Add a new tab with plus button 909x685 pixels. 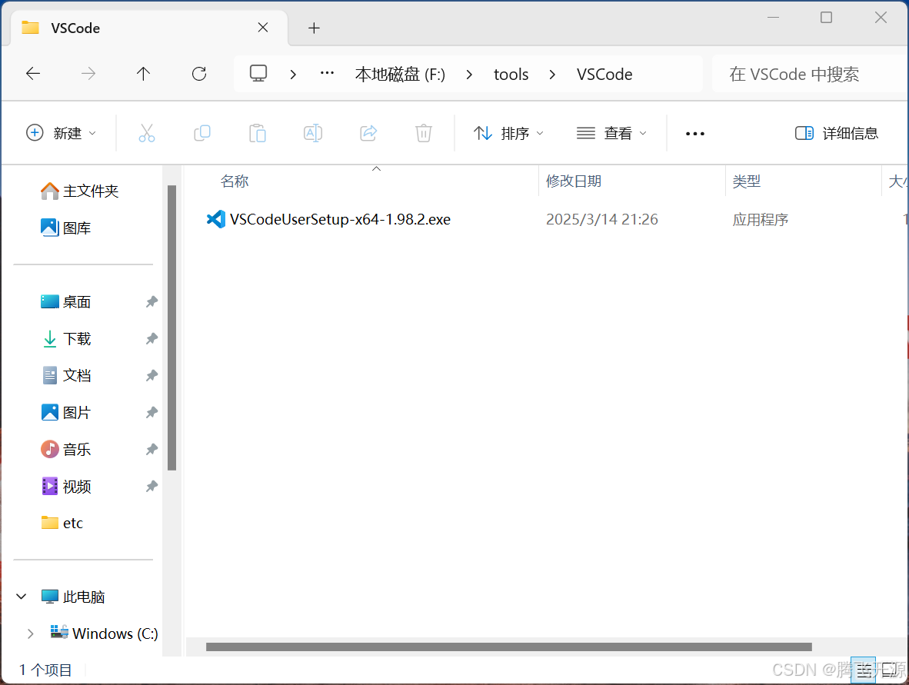tap(315, 28)
